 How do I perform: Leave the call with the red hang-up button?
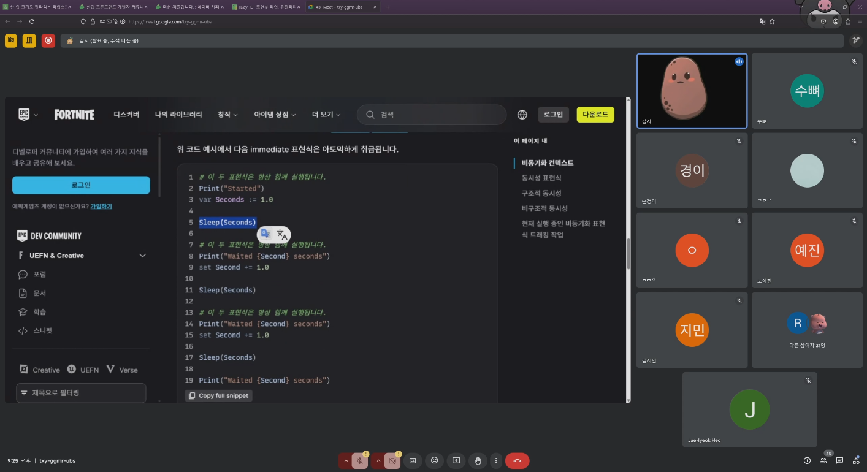(x=518, y=460)
